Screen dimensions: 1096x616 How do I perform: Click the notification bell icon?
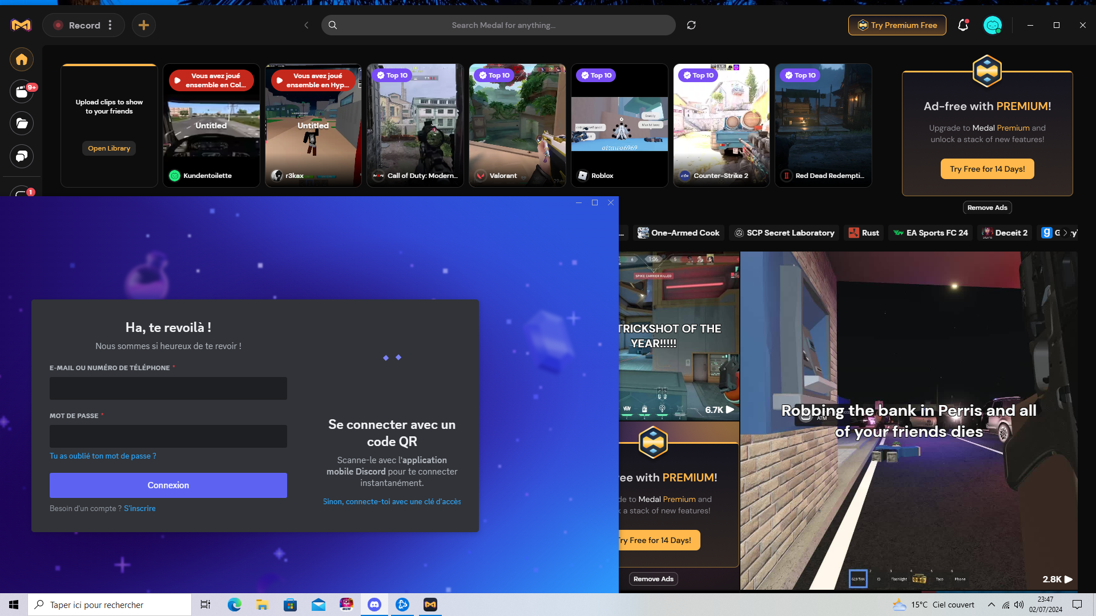[963, 25]
